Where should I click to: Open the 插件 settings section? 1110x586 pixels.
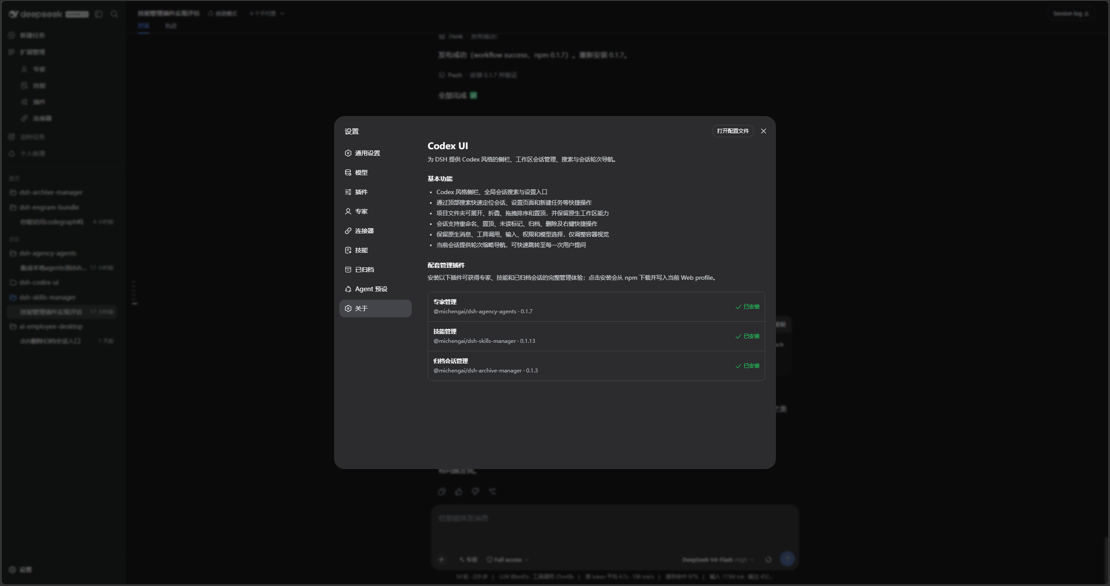[x=375, y=192]
